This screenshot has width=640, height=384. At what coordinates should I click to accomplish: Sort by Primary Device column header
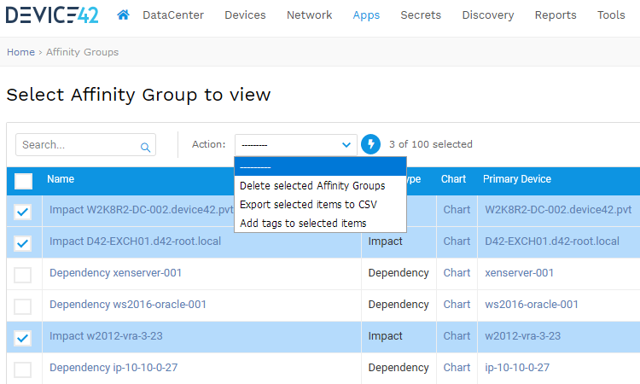click(517, 179)
